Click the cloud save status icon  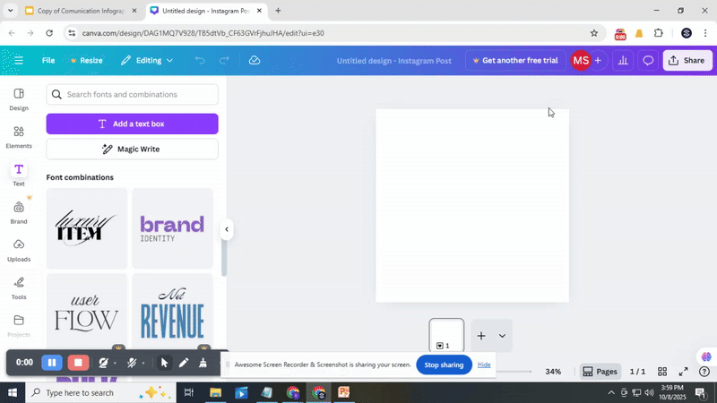tap(255, 60)
